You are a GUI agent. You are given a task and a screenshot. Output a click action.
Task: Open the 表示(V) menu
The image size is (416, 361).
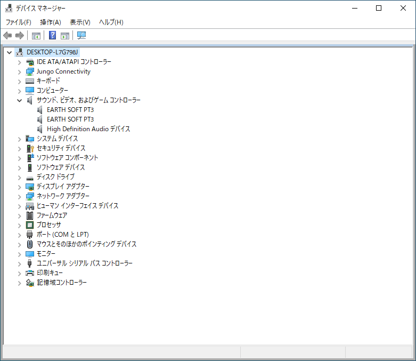click(80, 22)
